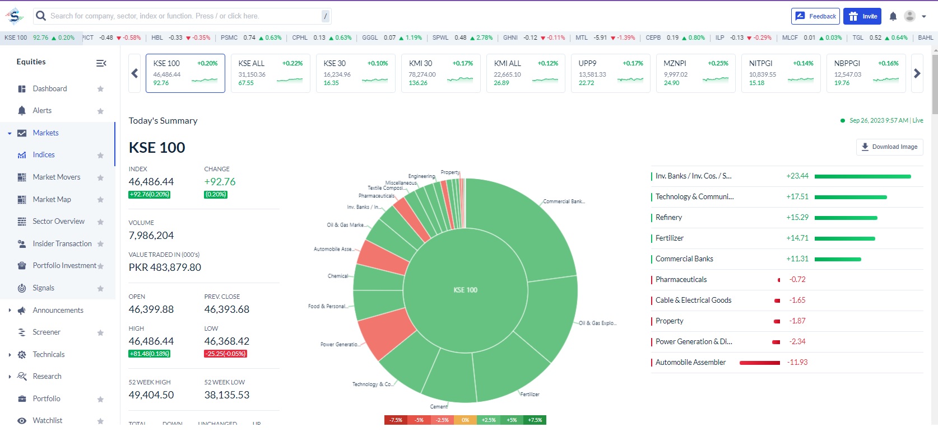Select the KSE 100 index card
This screenshot has height=432, width=938.
tap(185, 73)
